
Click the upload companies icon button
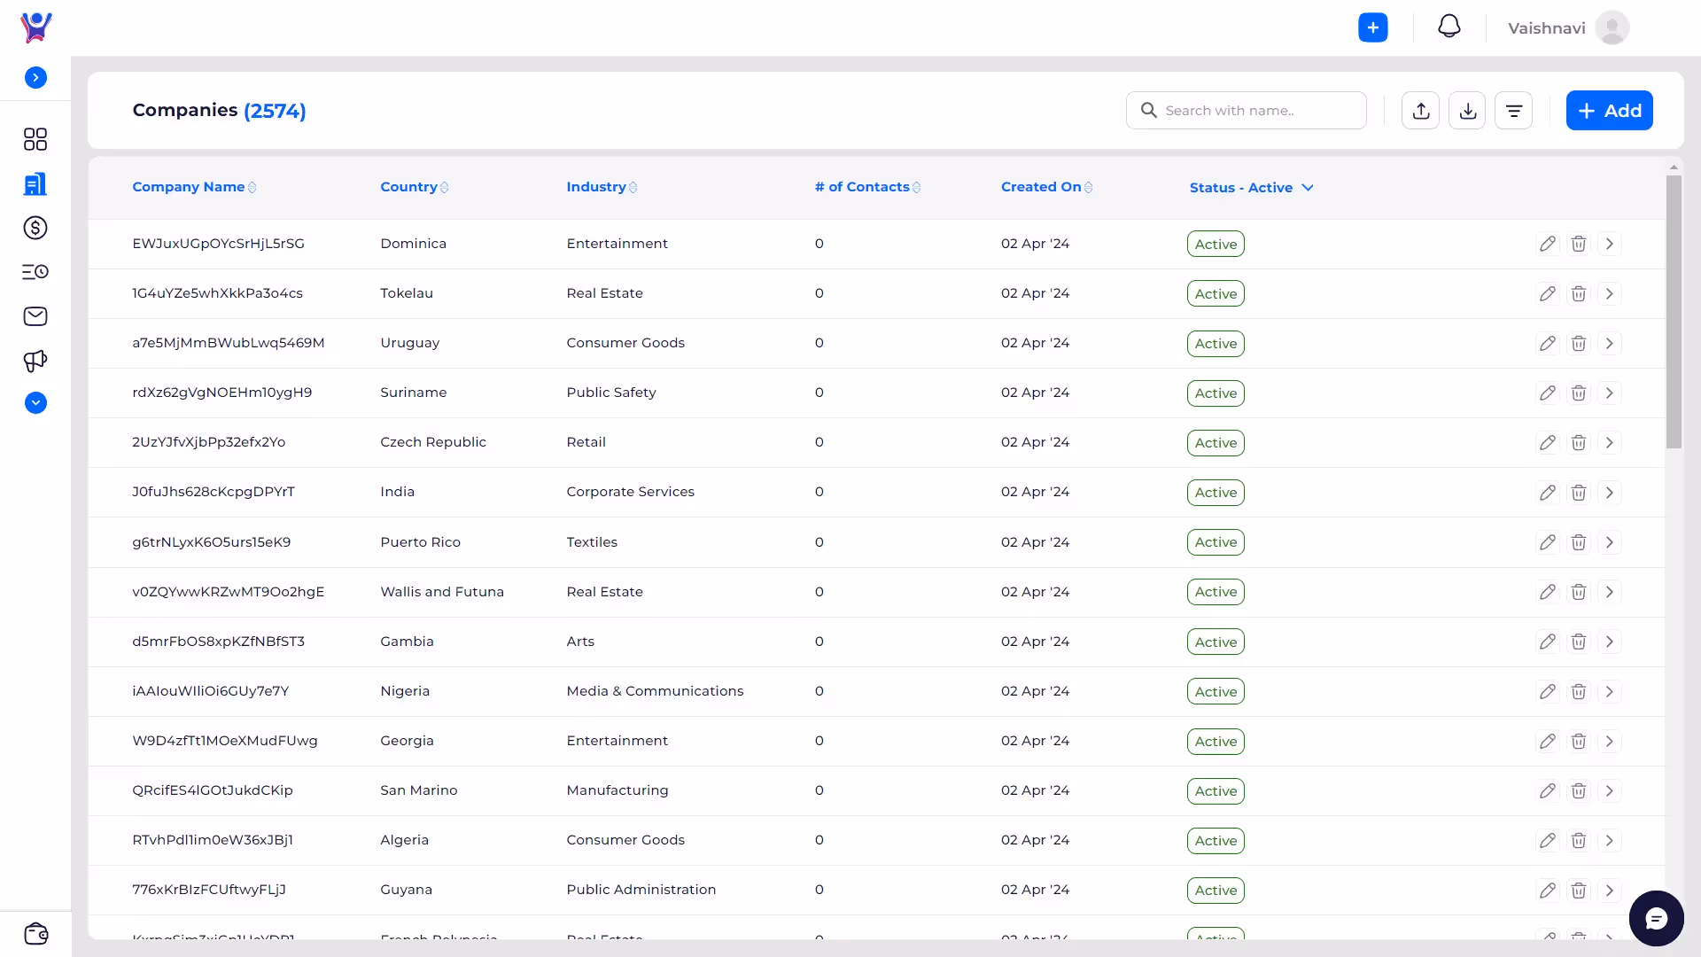[x=1420, y=111]
